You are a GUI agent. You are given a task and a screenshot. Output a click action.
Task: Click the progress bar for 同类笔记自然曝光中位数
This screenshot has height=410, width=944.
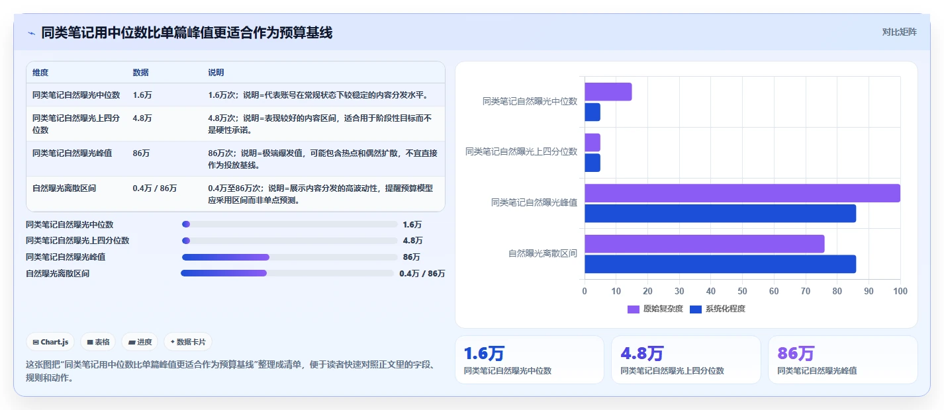[x=290, y=224]
